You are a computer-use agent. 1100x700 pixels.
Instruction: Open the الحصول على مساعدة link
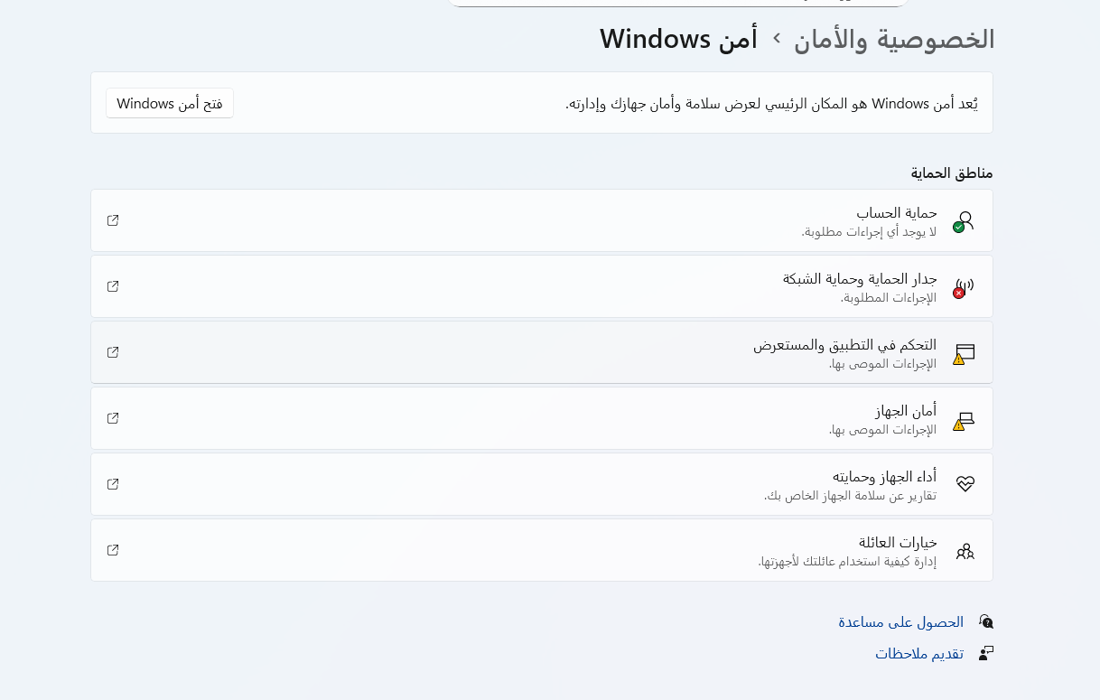(x=901, y=621)
